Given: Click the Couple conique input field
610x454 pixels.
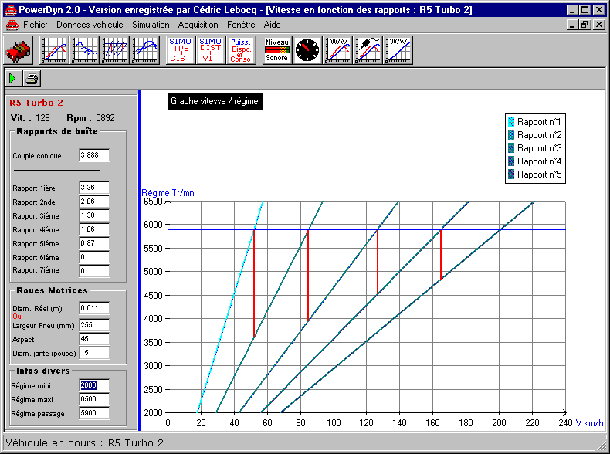Looking at the screenshot, I should [x=94, y=156].
